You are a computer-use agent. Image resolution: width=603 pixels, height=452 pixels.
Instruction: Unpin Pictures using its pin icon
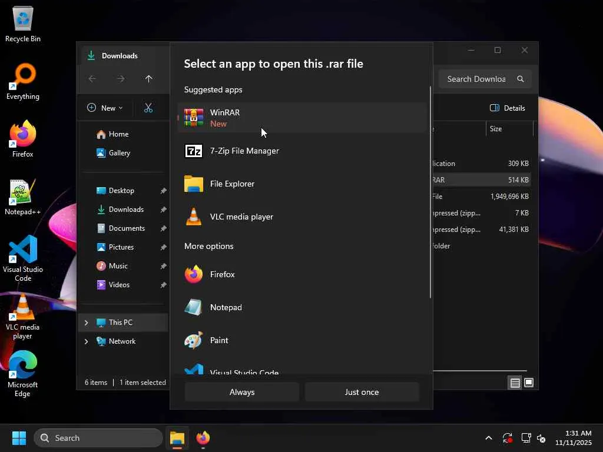click(x=164, y=247)
